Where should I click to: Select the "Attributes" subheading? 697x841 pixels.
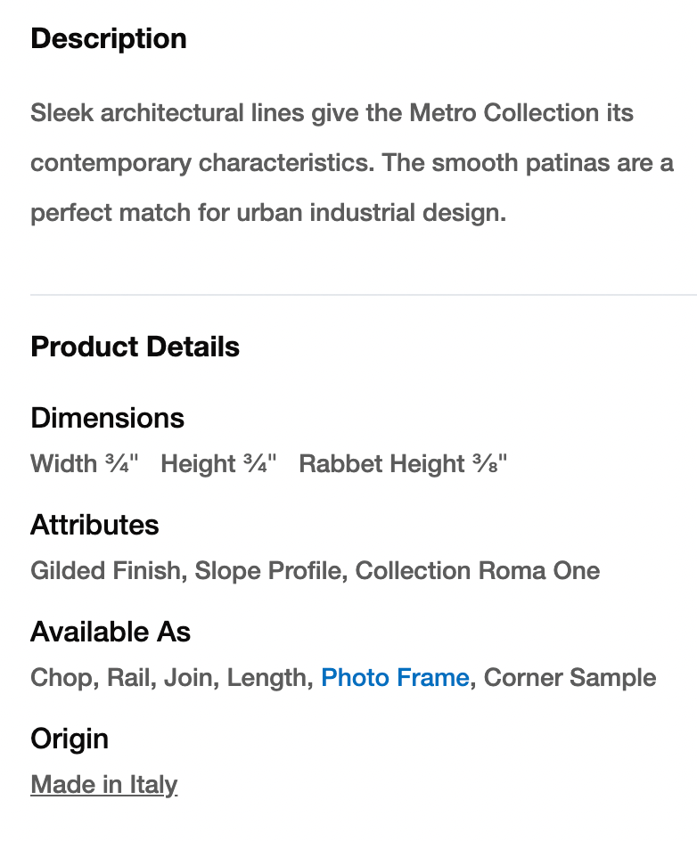click(x=94, y=525)
